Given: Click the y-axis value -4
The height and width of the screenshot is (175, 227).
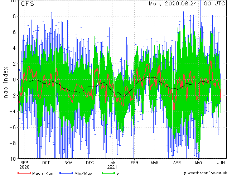Looking at the screenshot, I should [x=13, y=111].
